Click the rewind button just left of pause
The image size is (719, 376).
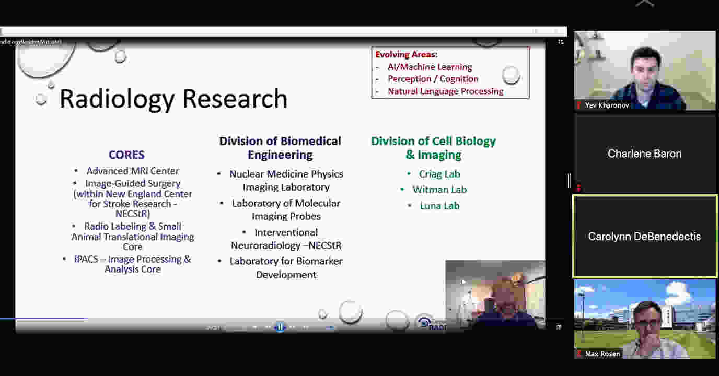(x=268, y=327)
